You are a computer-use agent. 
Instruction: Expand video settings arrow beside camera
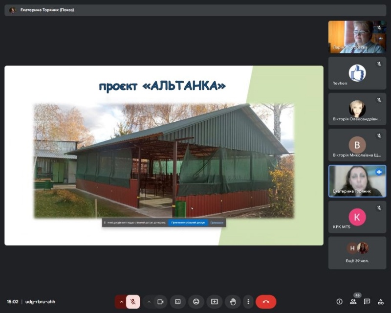coord(149,302)
